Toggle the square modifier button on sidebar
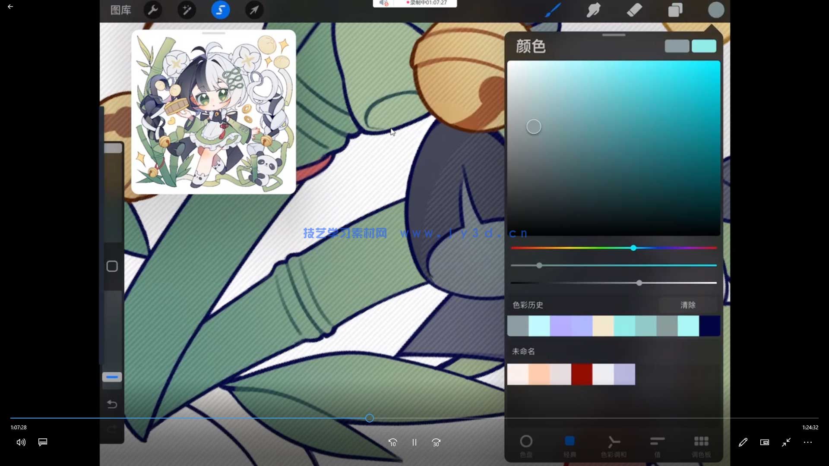 pyautogui.click(x=112, y=266)
